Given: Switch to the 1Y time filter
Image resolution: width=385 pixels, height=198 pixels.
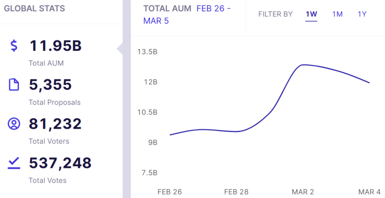Looking at the screenshot, I should (362, 14).
